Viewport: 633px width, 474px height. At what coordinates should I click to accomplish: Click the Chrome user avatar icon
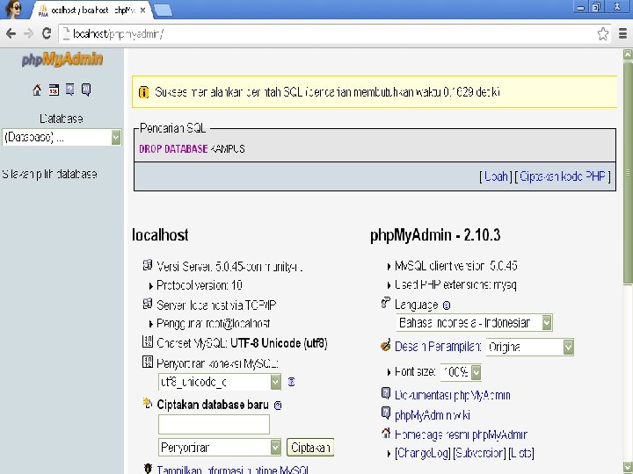(13, 10)
